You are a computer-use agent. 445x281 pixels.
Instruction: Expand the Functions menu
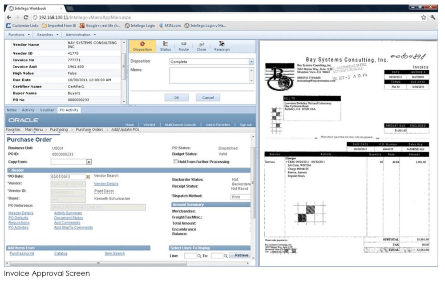[19, 35]
